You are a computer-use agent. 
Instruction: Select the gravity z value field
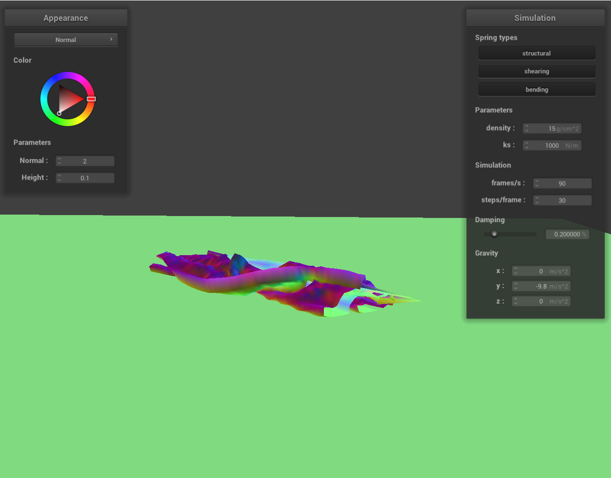coord(541,301)
